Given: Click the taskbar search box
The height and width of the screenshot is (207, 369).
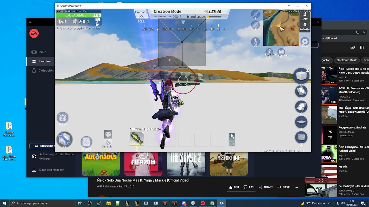Looking at the screenshot, I should point(42,203).
